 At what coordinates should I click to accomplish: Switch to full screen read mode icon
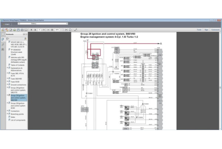(75, 30)
